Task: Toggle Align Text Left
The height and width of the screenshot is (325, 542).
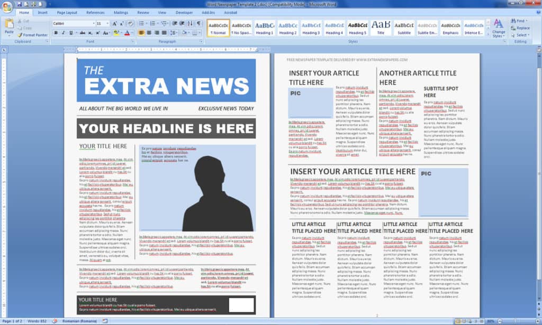Action: (x=141, y=33)
